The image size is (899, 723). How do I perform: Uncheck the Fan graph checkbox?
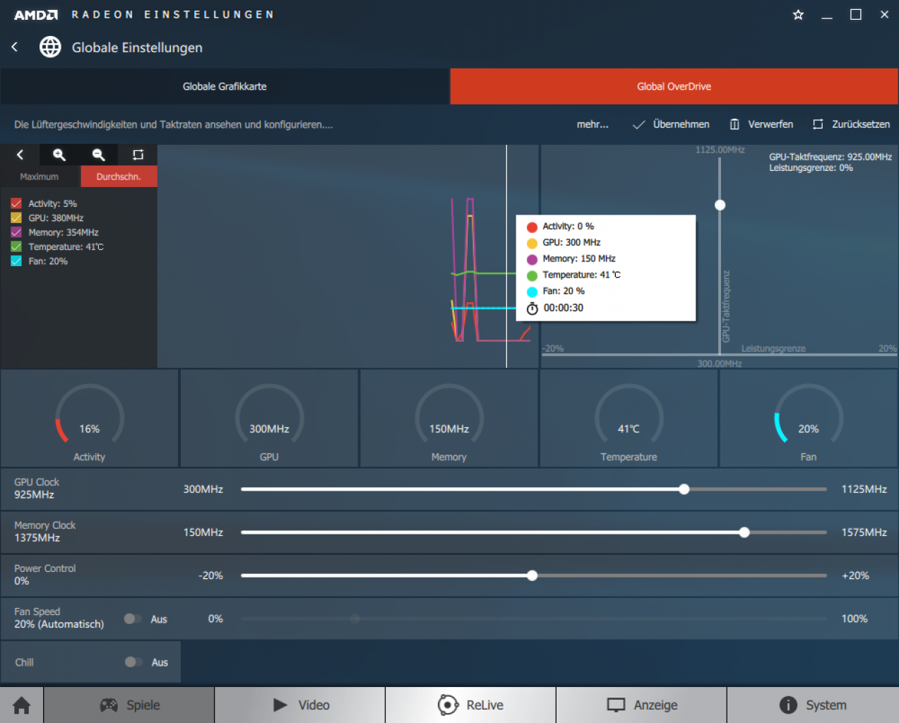[16, 261]
